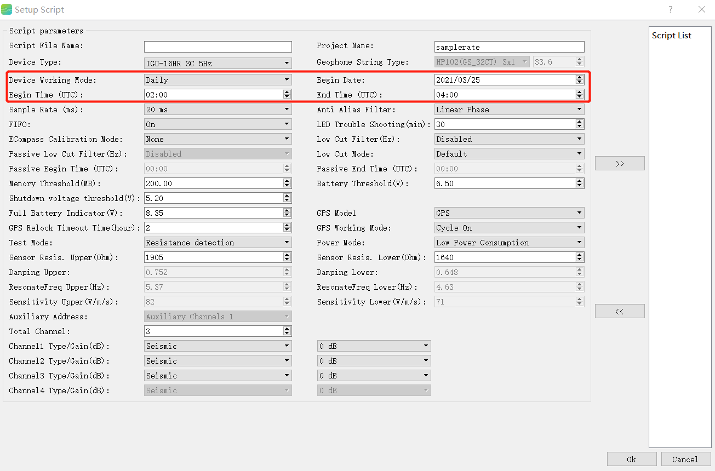Open the Channel1 gain 0 dB dropdown
The image size is (715, 471).
[x=374, y=346]
